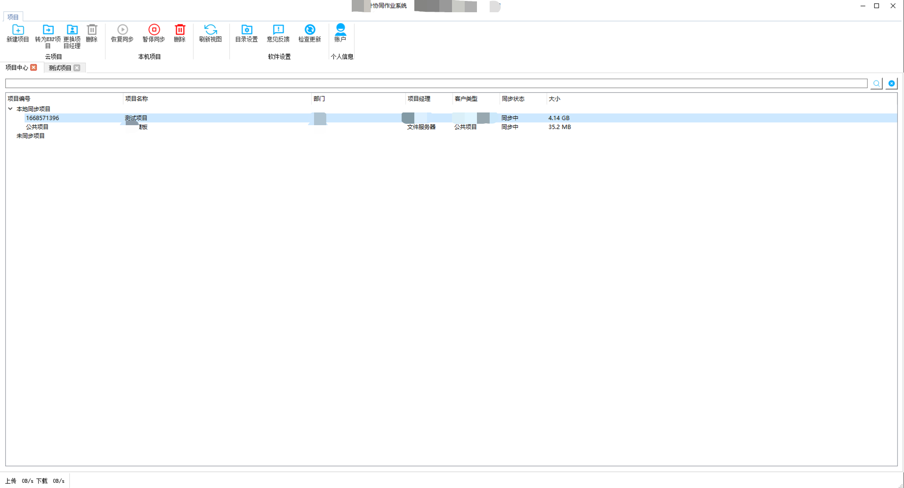Close the application window
The height and width of the screenshot is (488, 904).
coord(893,6)
